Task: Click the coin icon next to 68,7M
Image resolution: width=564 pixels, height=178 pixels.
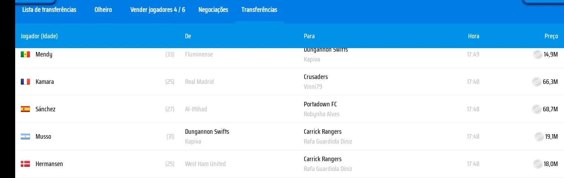Action: click(x=537, y=109)
